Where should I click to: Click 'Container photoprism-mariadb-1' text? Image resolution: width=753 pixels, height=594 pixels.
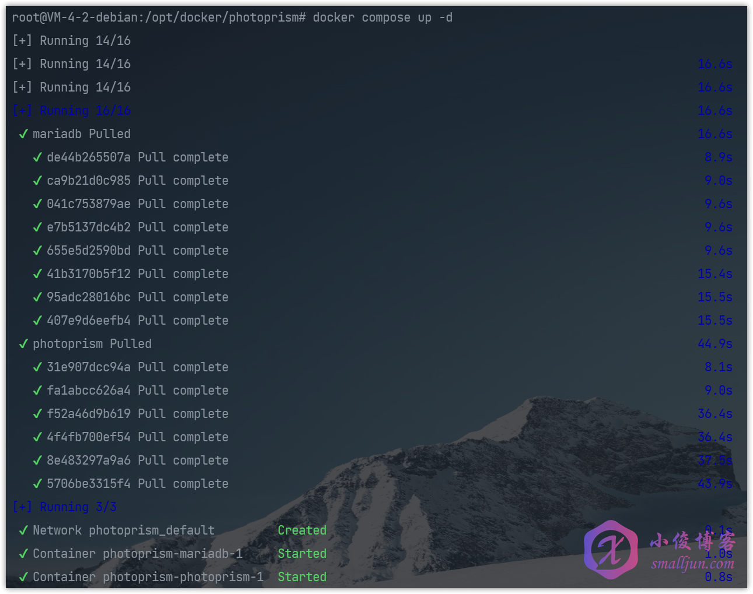tap(138, 554)
